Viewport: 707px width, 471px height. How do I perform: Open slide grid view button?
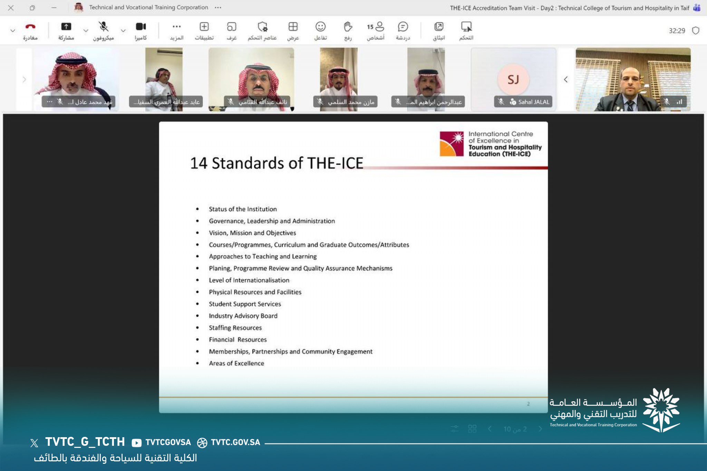point(472,429)
